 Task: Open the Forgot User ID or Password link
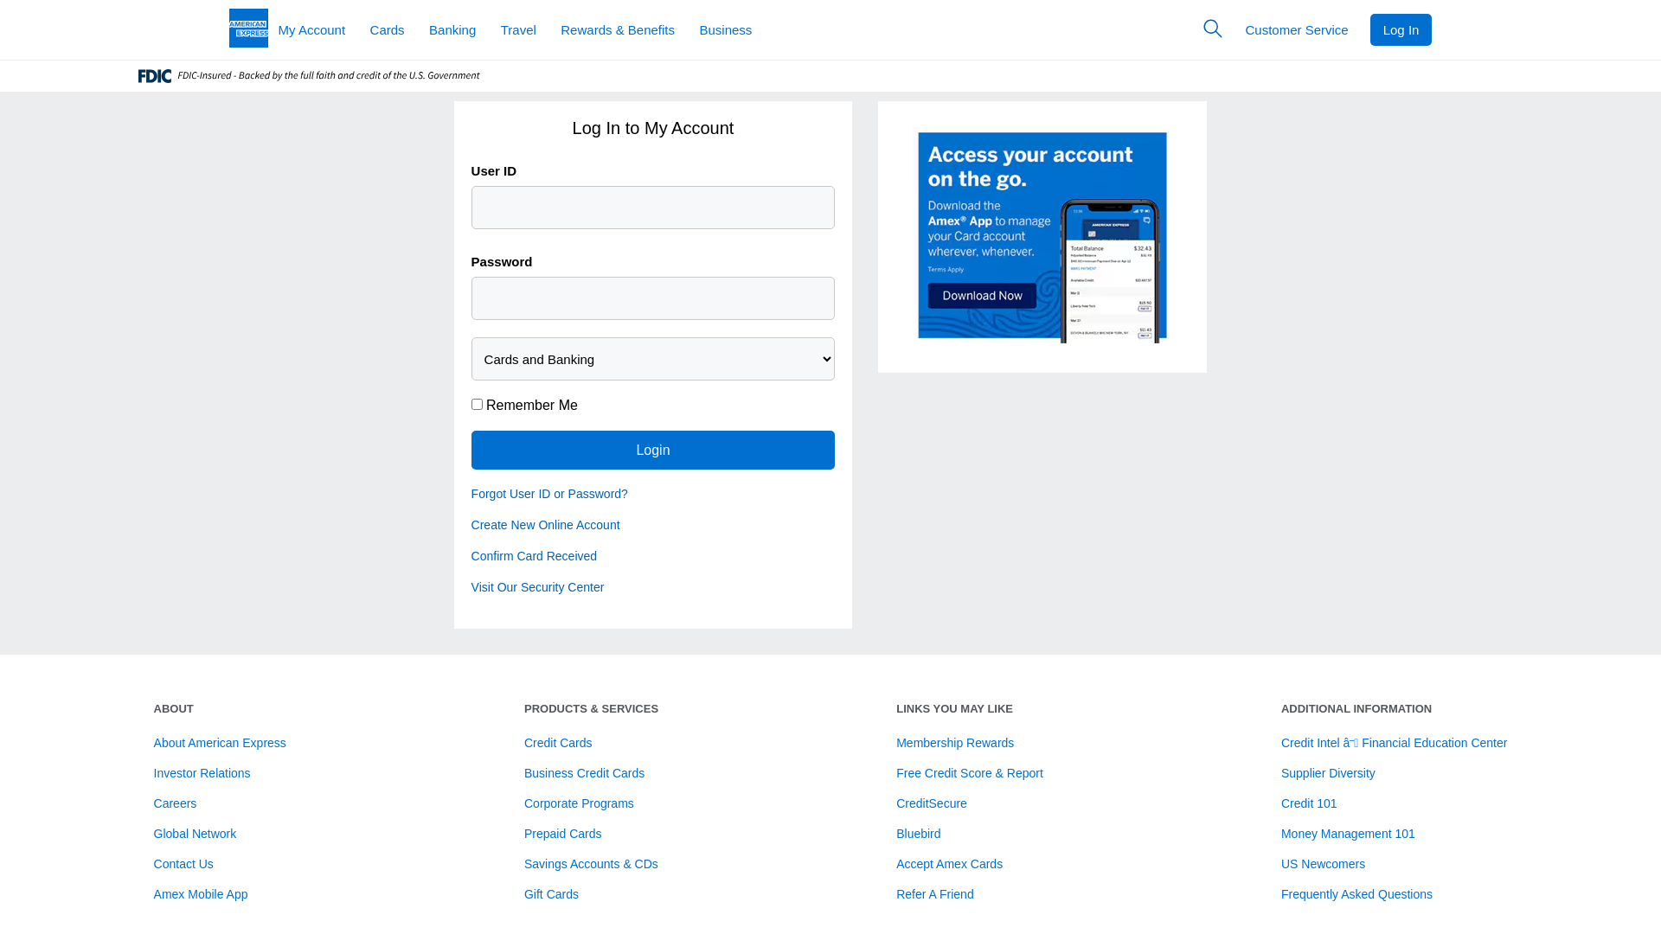tap(549, 494)
